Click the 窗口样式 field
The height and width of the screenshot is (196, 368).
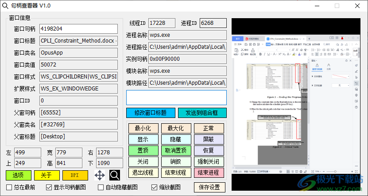78,77
